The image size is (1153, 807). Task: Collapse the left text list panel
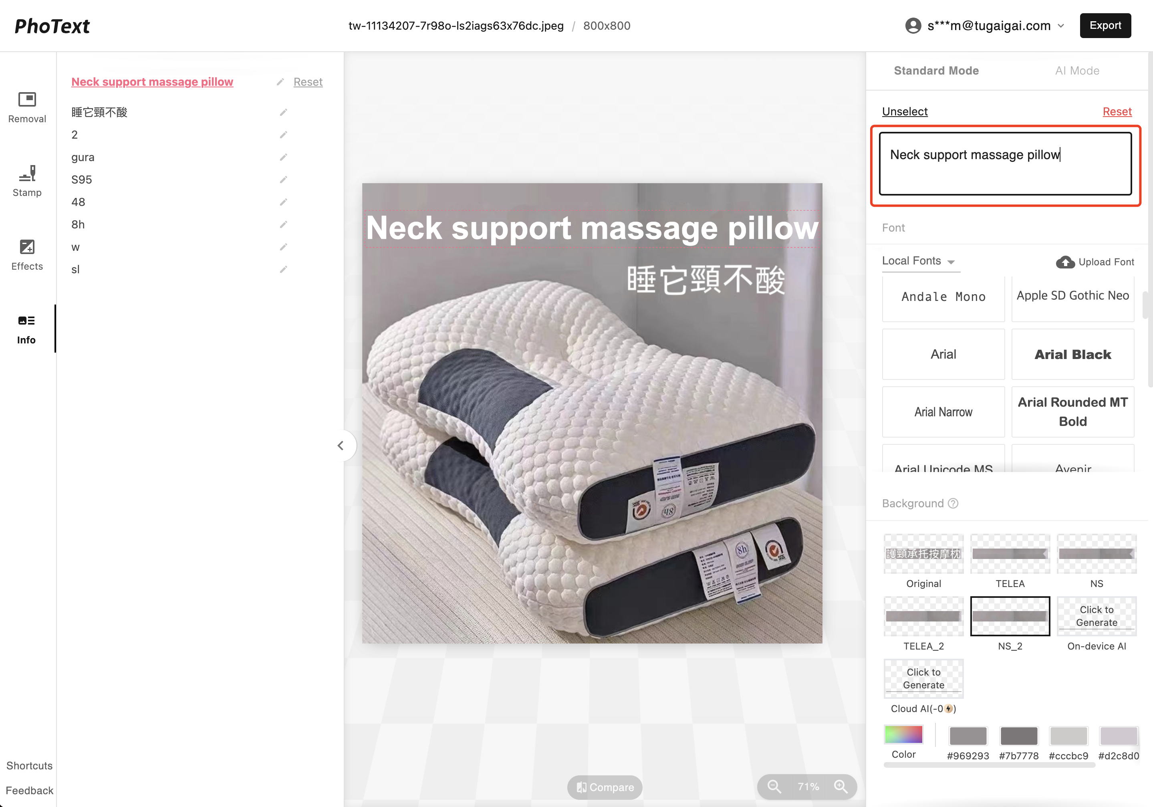pyautogui.click(x=341, y=446)
